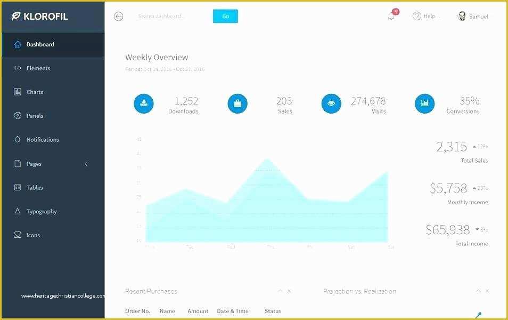This screenshot has height=320, width=508.
Task: Click the red notification count badge
Action: point(396,12)
